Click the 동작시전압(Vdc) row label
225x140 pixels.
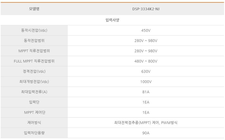[34, 31]
